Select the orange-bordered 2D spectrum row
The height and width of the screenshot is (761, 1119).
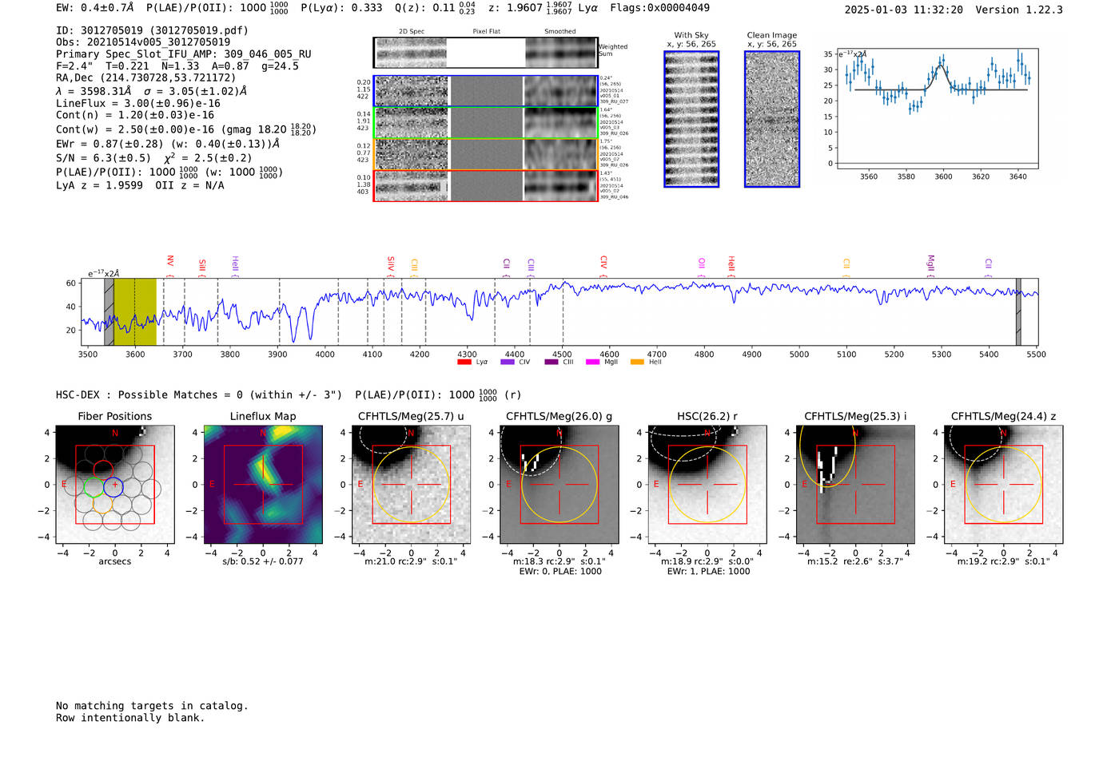click(486, 154)
